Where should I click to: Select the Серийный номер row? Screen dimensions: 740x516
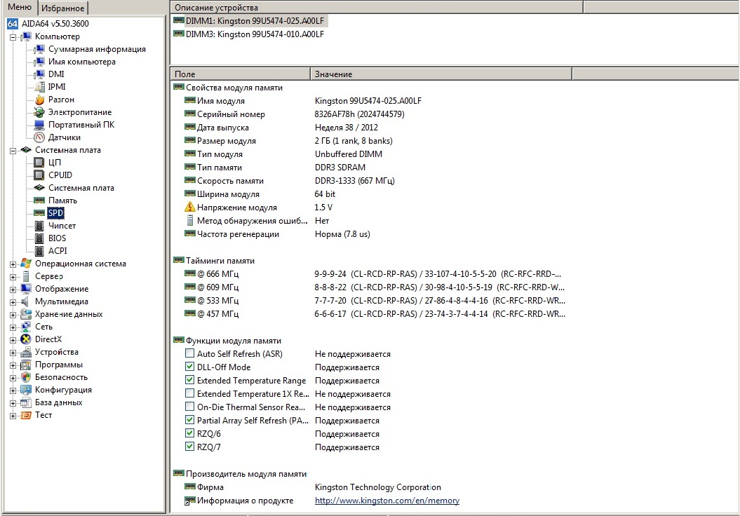295,114
